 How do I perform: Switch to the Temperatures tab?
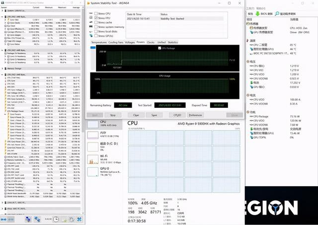point(99,42)
